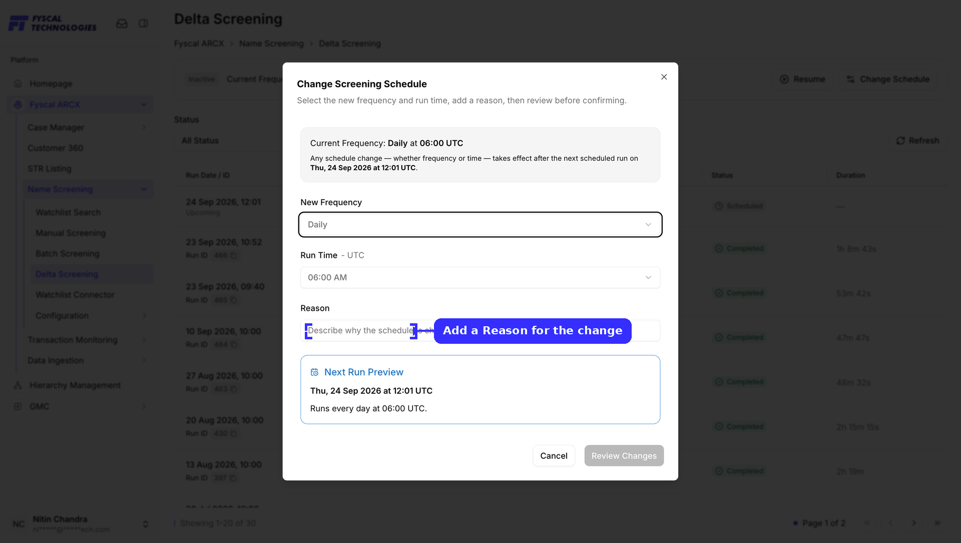Viewport: 961px width, 543px height.
Task: Open the Run Time dropdown showing 06:00 AM
Action: click(480, 277)
